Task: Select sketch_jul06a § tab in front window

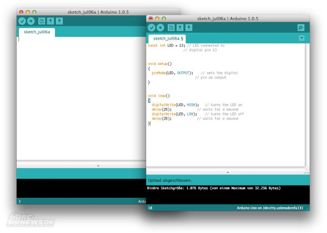Action: click(167, 39)
